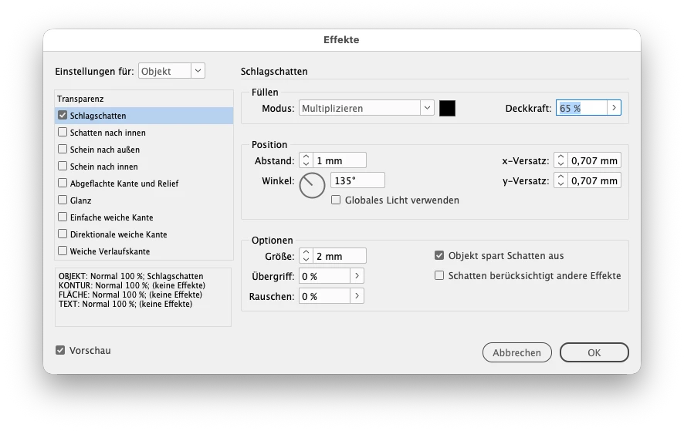Image resolution: width=684 pixels, height=431 pixels.
Task: Click the Größe stepper arrows
Action: pos(306,256)
